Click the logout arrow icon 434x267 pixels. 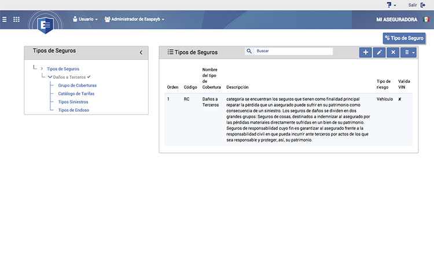[423, 5]
